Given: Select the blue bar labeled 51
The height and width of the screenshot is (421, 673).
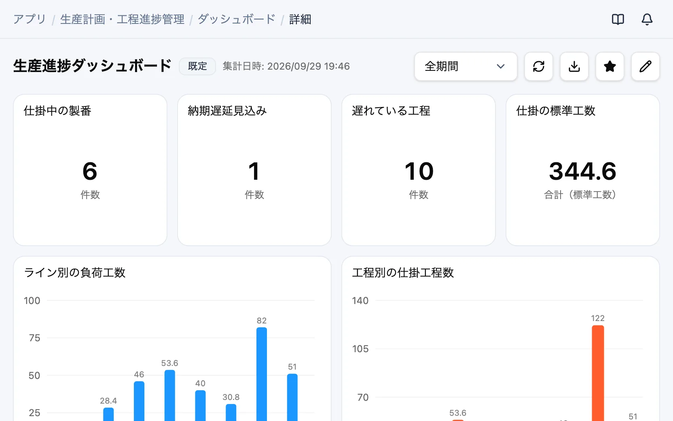Looking at the screenshot, I should pyautogui.click(x=292, y=397).
